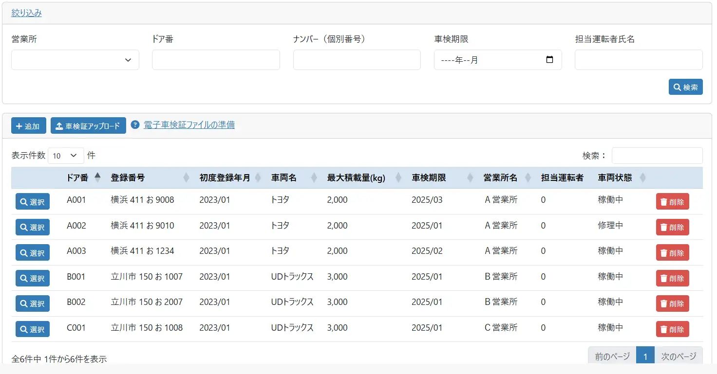Screen dimensions: 717x374
Task: Go to 前のページ previous page
Action: click(612, 356)
